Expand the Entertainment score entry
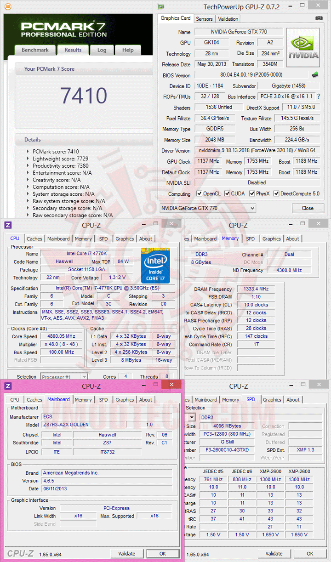 click(x=29, y=173)
